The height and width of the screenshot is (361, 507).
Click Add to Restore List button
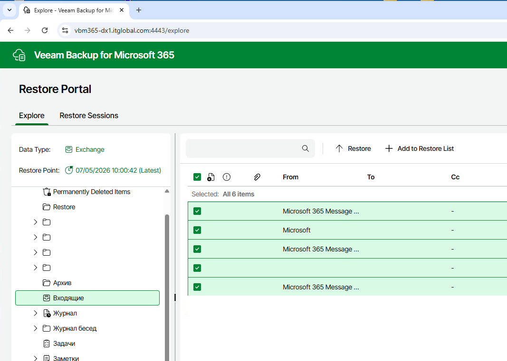tap(420, 148)
